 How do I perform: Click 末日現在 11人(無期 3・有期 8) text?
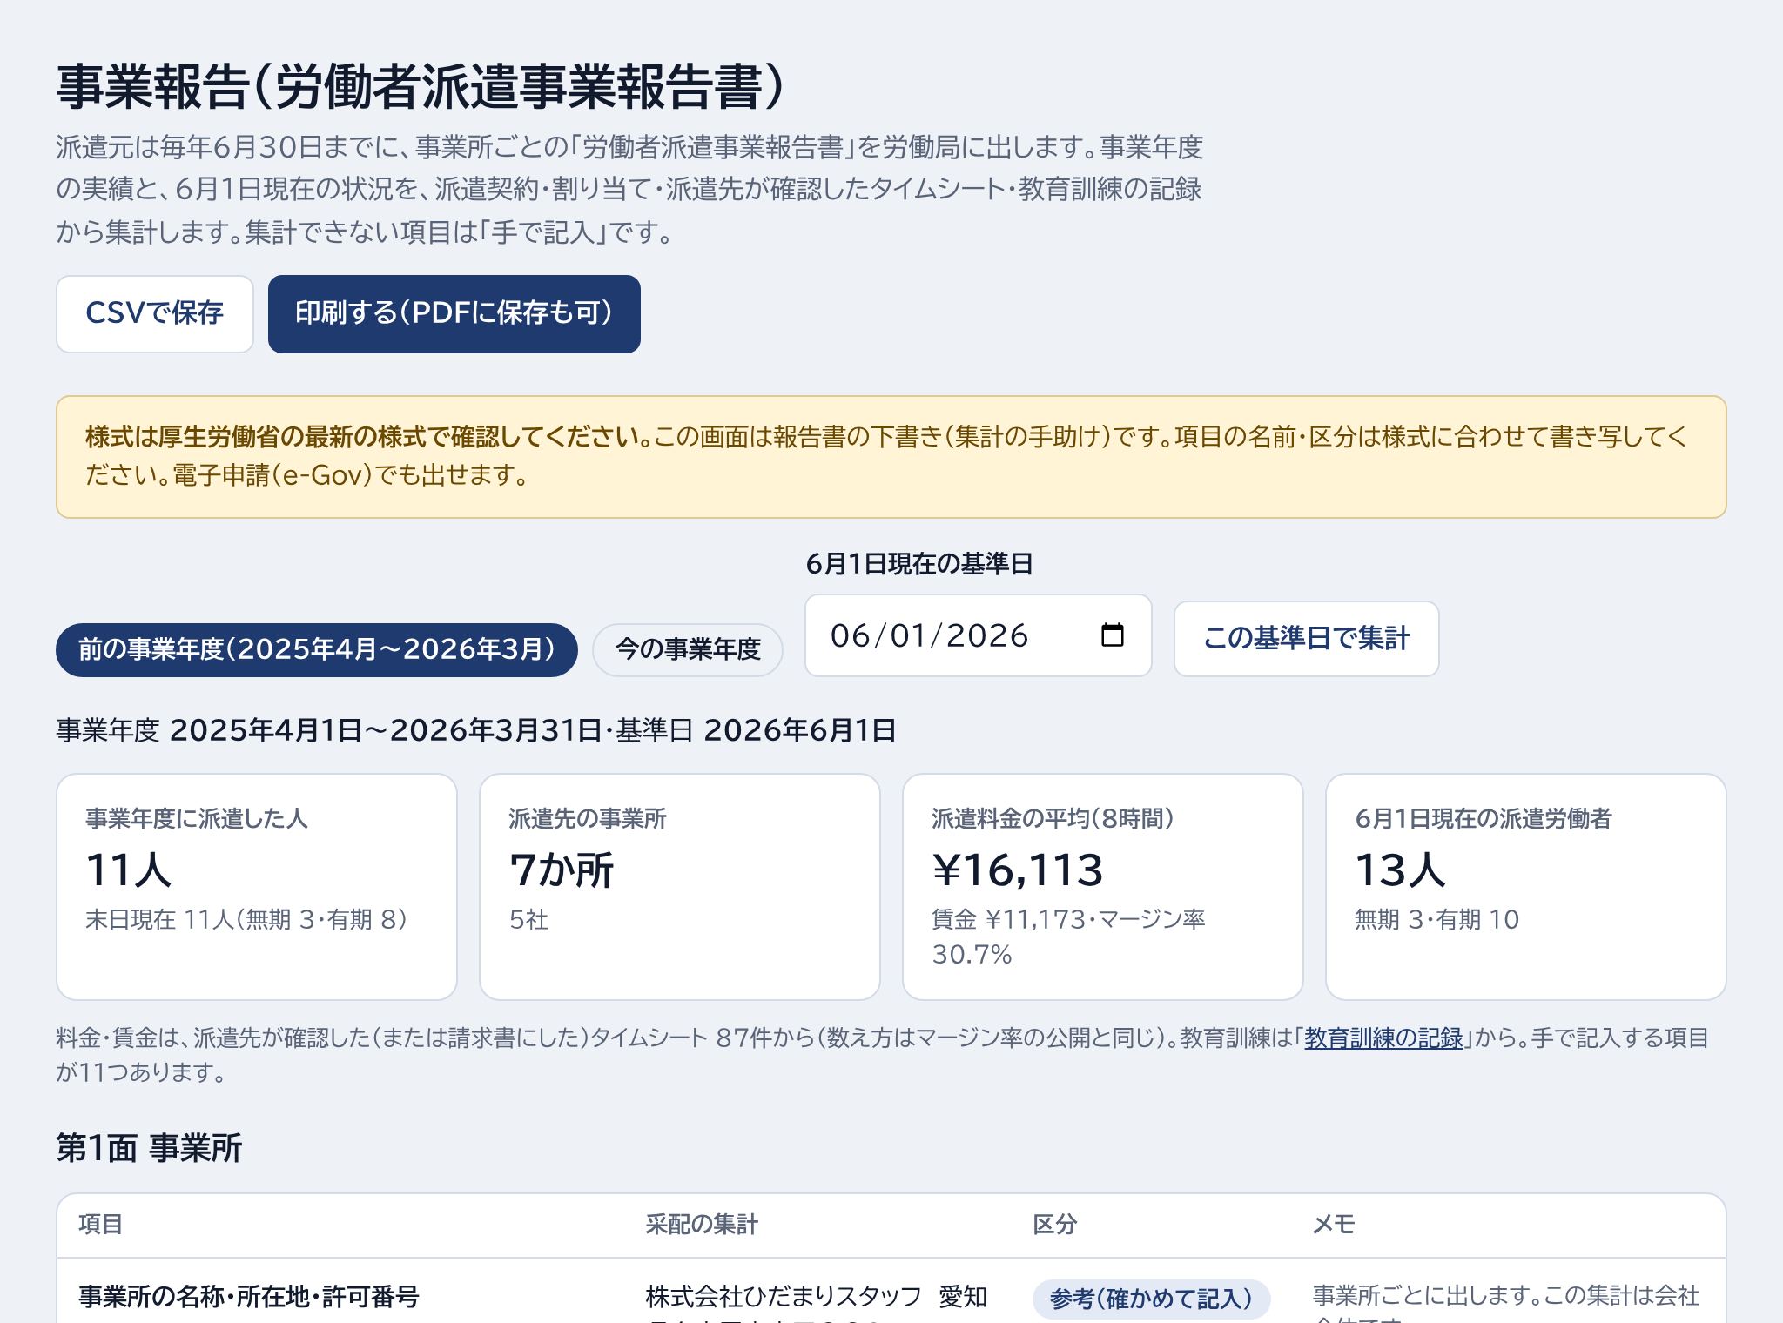246,920
